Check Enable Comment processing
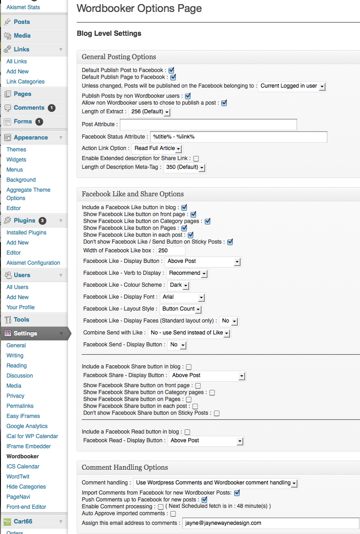This screenshot has height=534, width=360. (161, 507)
